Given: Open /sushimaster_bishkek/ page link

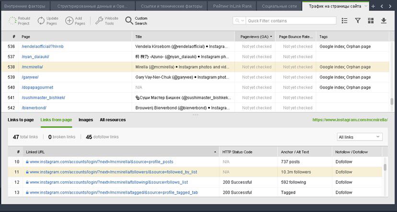Looking at the screenshot, I should (43, 97).
